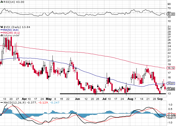
Task: Click the black MACD legend line marker
Action: click(x=2, y=103)
